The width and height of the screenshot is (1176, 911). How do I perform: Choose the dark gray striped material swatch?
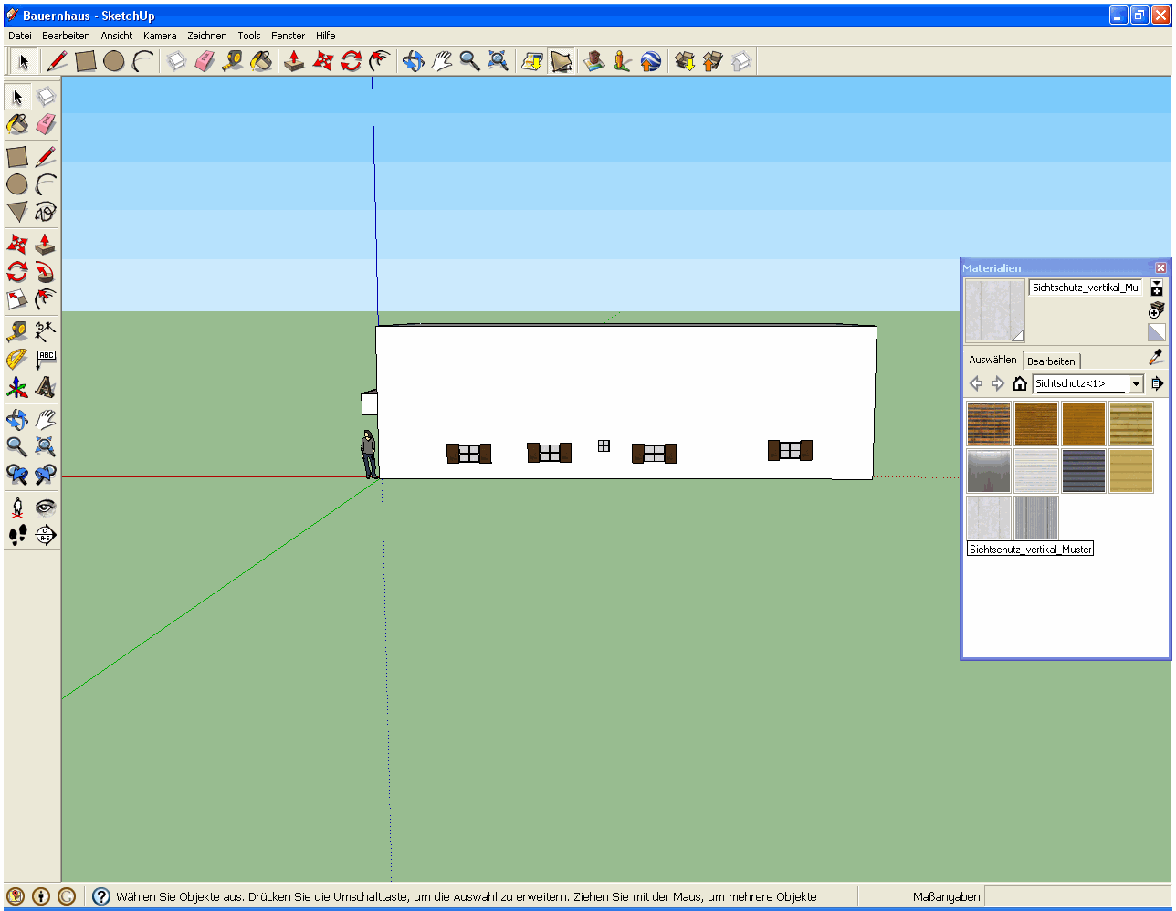point(1084,471)
